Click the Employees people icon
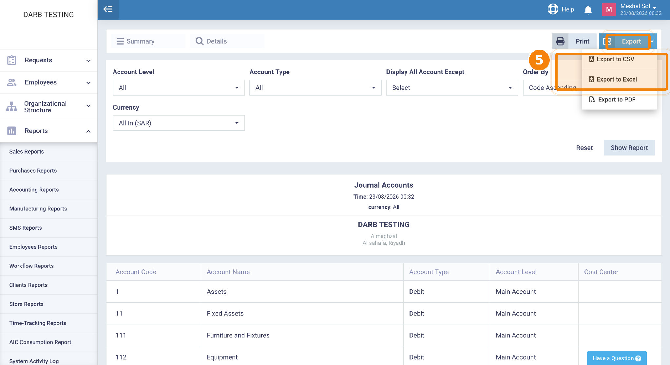The width and height of the screenshot is (670, 365). click(x=11, y=82)
